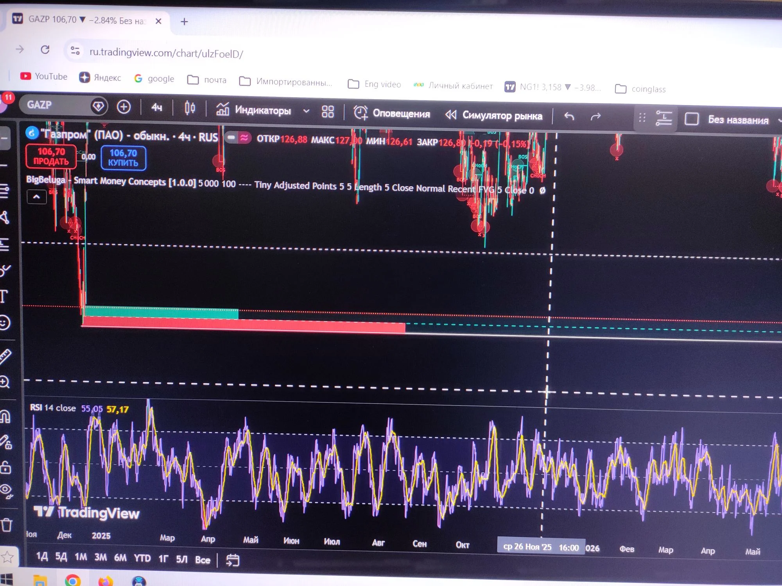Close the GAZP browser tab

(158, 21)
